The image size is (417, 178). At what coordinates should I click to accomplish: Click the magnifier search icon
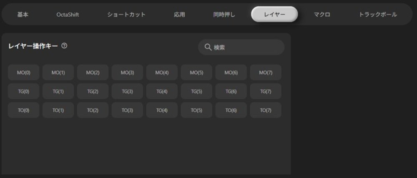pyautogui.click(x=208, y=47)
